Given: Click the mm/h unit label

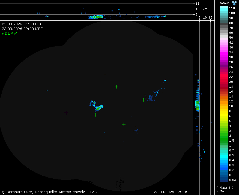Looking at the screenshot, I should pos(225,3).
